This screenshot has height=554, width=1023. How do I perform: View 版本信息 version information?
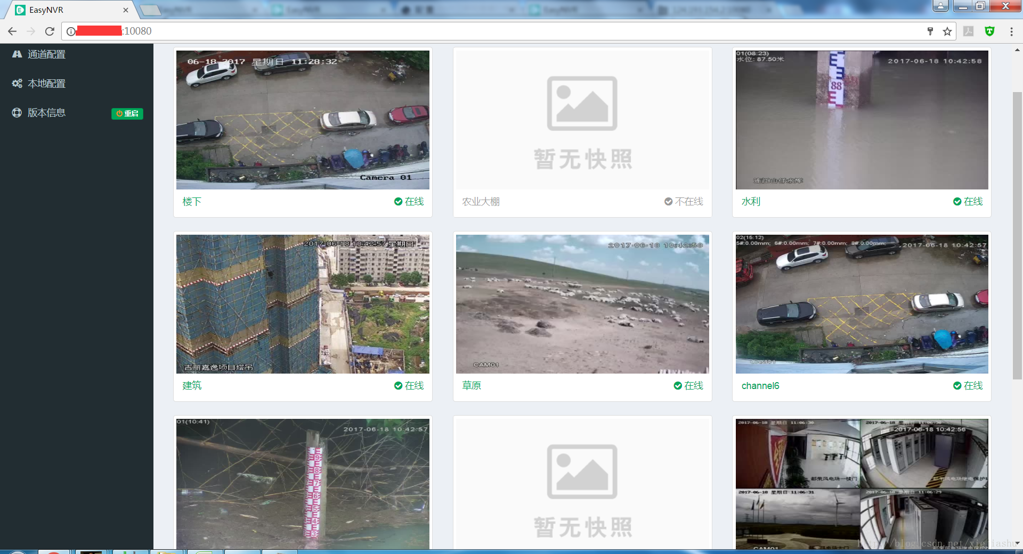tap(46, 112)
